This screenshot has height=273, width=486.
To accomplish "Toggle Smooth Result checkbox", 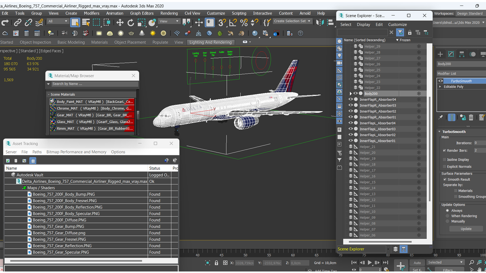I will (445, 179).
